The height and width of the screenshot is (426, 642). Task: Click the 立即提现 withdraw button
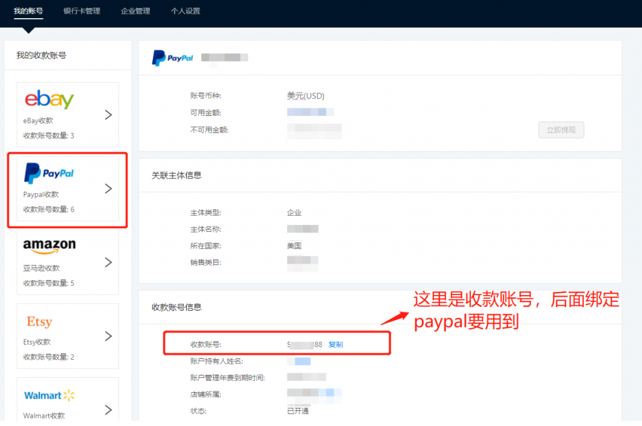561,130
